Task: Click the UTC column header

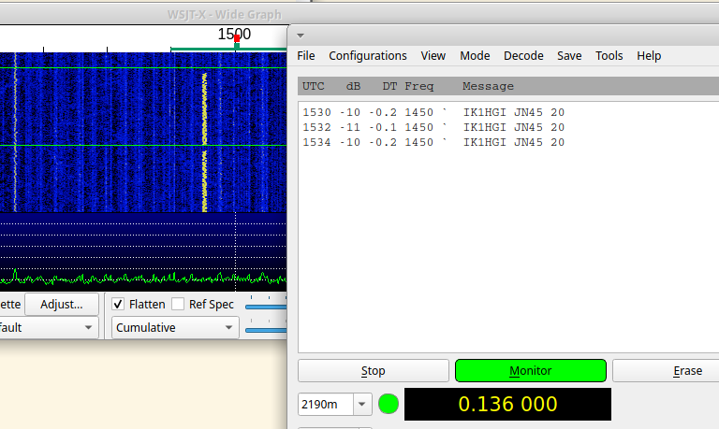Action: pos(314,86)
